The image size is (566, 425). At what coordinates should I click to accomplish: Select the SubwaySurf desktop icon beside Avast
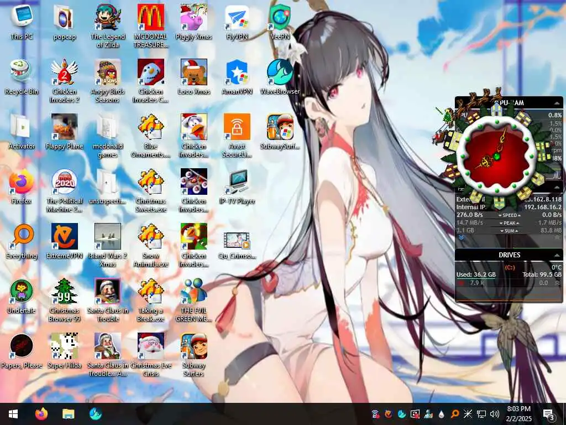280,132
